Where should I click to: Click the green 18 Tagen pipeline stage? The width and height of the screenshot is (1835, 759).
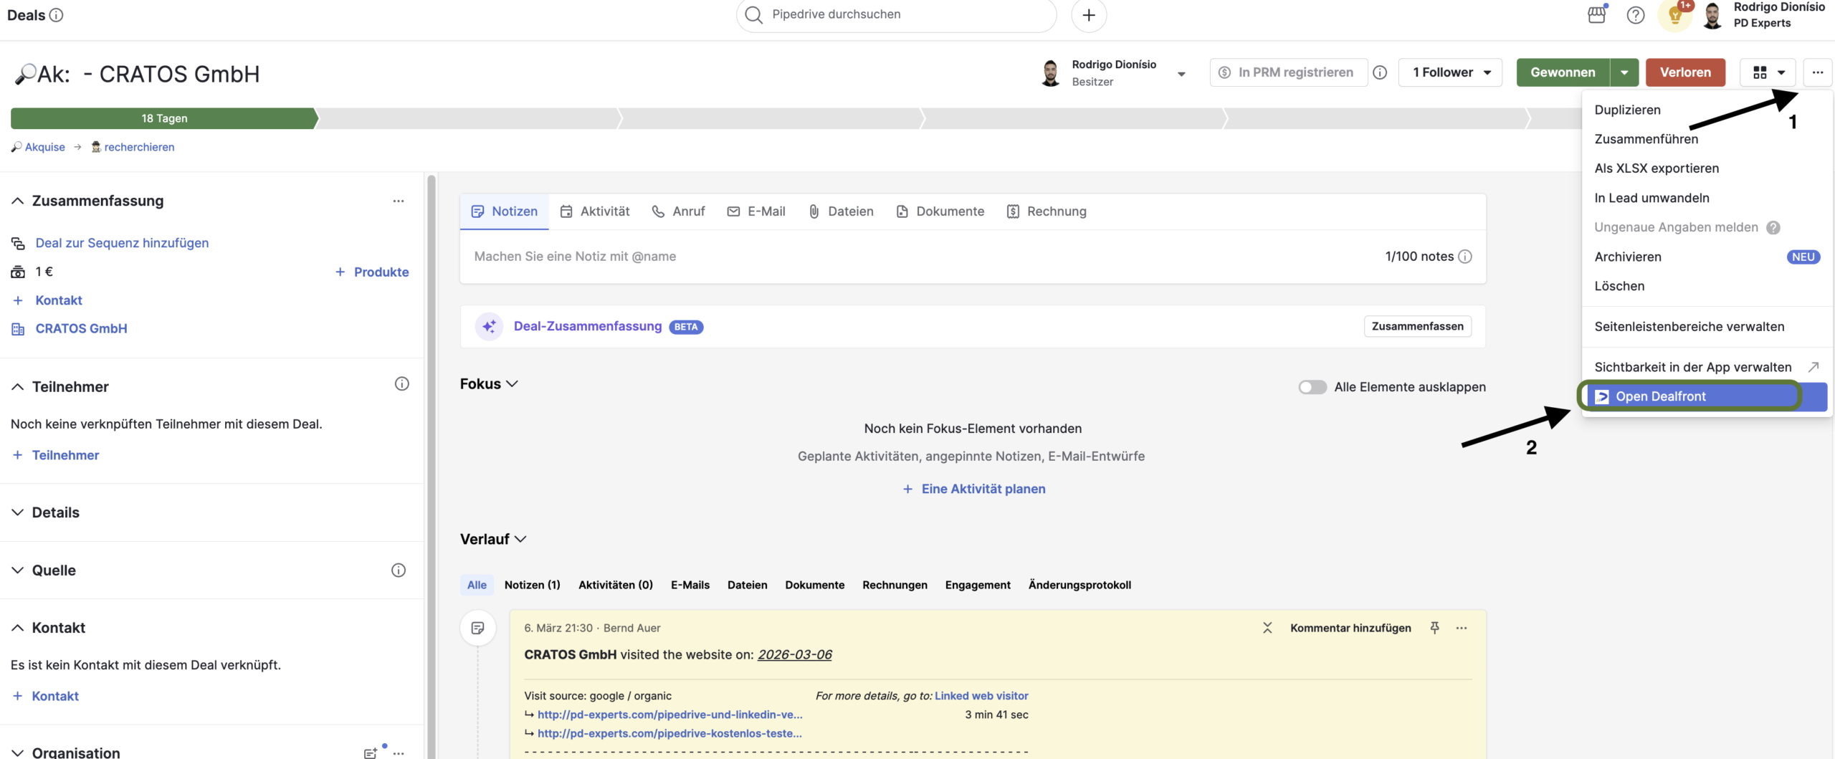pyautogui.click(x=164, y=118)
